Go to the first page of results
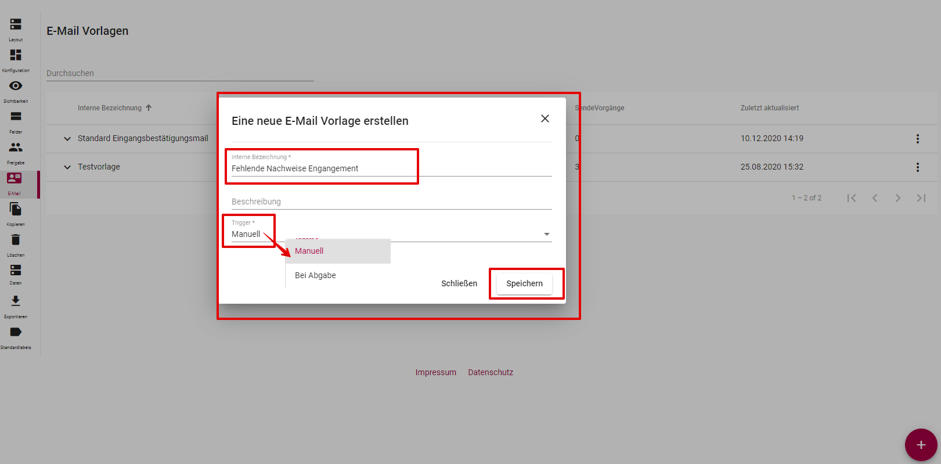Image resolution: width=941 pixels, height=464 pixels. click(852, 198)
